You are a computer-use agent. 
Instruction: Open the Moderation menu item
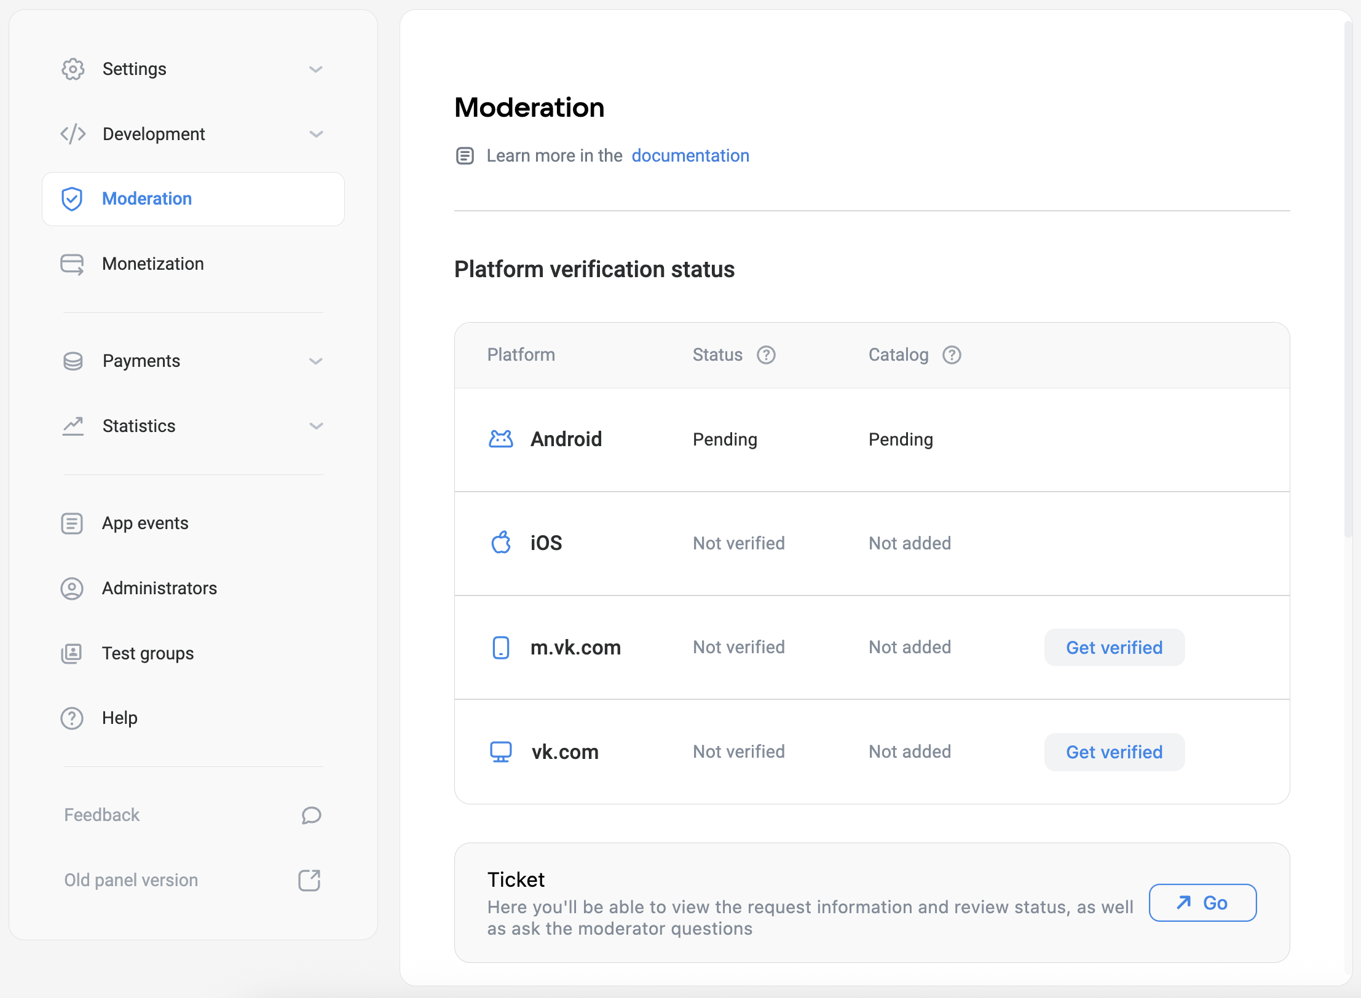tap(193, 199)
